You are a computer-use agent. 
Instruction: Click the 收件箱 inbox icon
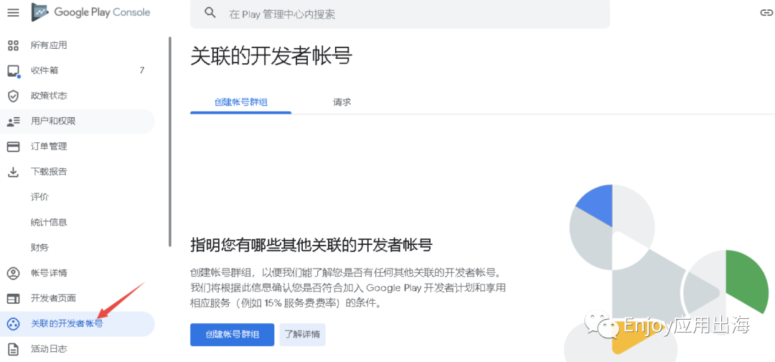pos(14,71)
